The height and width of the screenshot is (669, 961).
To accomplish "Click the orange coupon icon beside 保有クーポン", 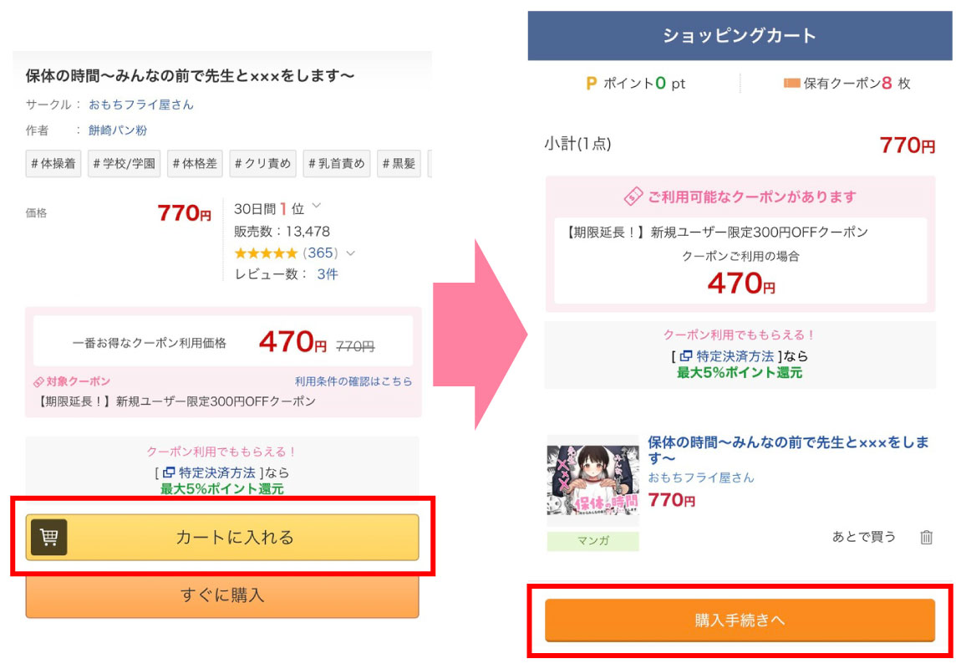I will pyautogui.click(x=791, y=84).
